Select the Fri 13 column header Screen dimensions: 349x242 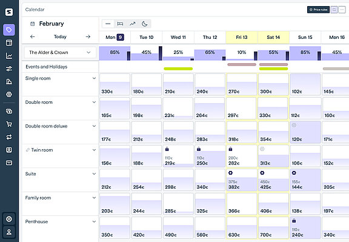tap(242, 38)
